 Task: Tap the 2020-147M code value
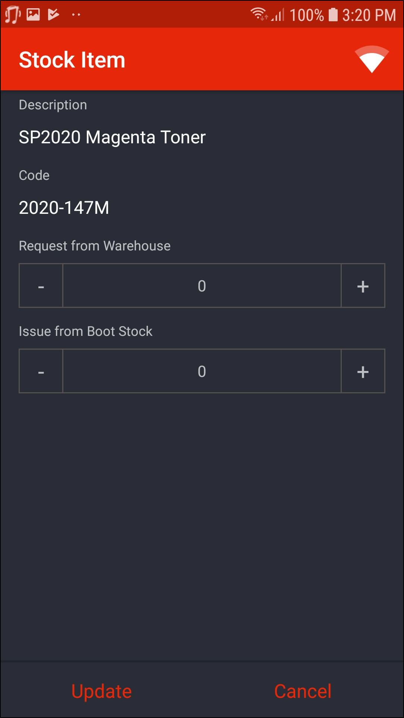pos(64,208)
